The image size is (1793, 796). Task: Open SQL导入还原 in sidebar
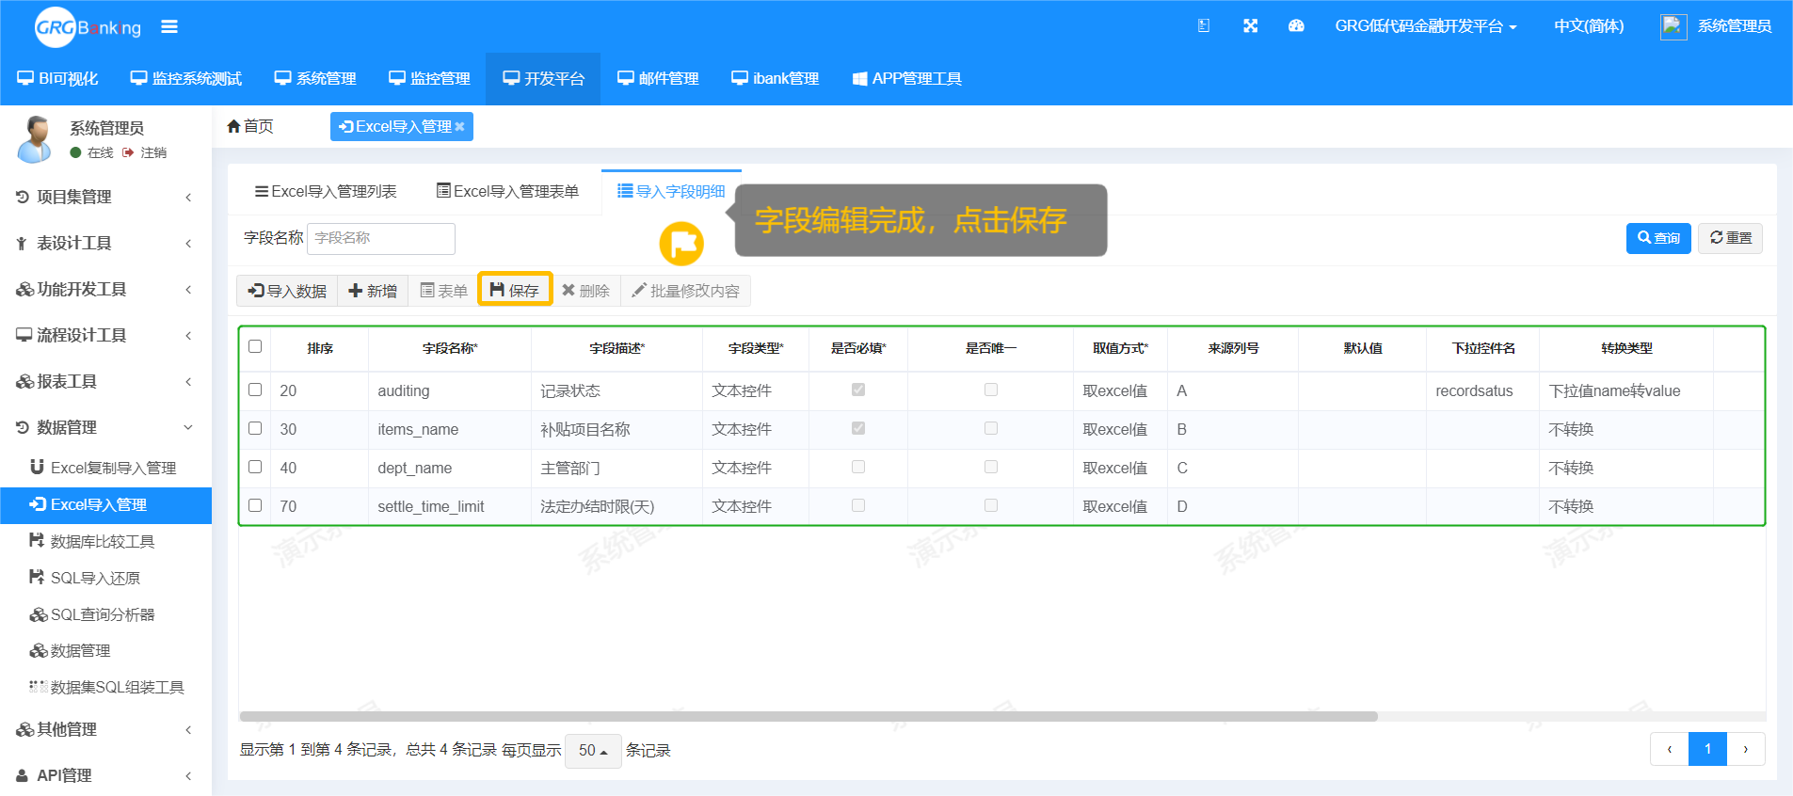pyautogui.click(x=105, y=578)
